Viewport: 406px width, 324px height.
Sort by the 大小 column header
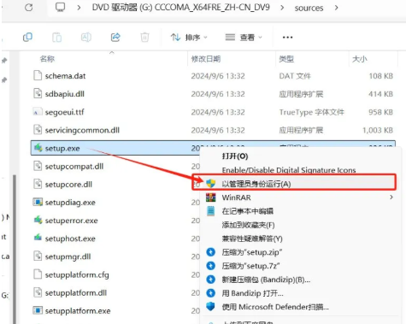click(360, 59)
